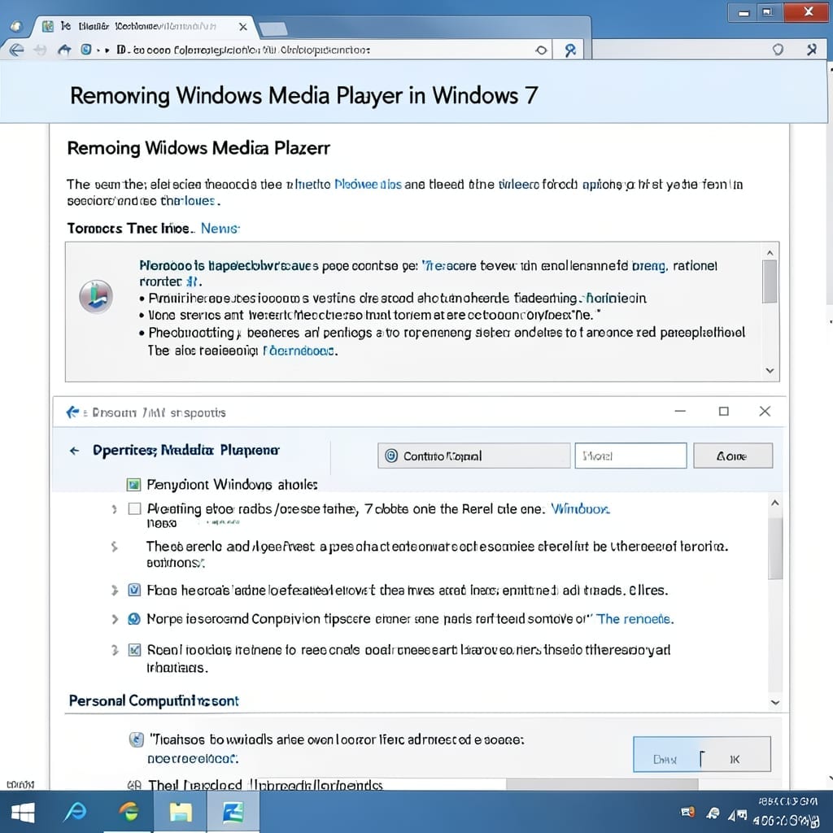Image resolution: width=833 pixels, height=833 pixels.
Task: Click back arrow in inner window title bar
Action: 72,412
